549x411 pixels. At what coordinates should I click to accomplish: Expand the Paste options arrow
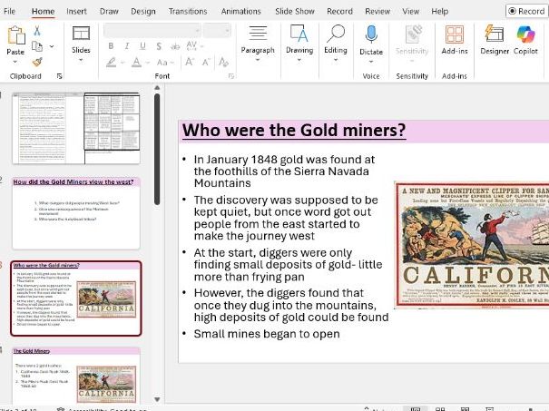pos(15,62)
